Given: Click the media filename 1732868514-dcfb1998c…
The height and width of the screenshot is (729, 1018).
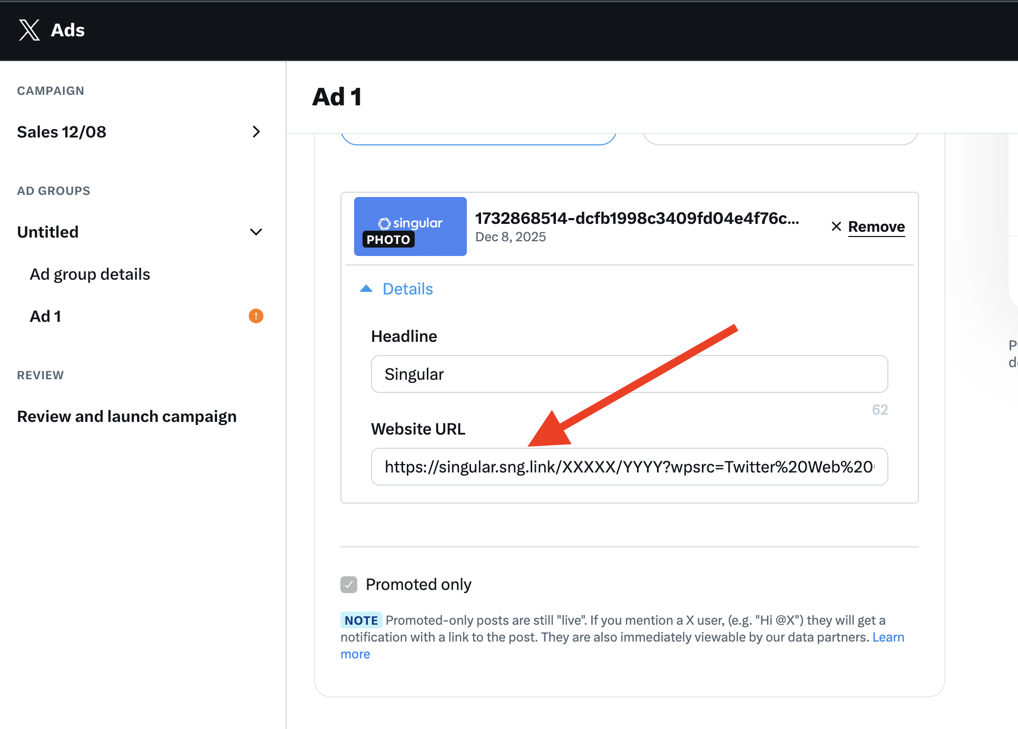Looking at the screenshot, I should point(637,218).
